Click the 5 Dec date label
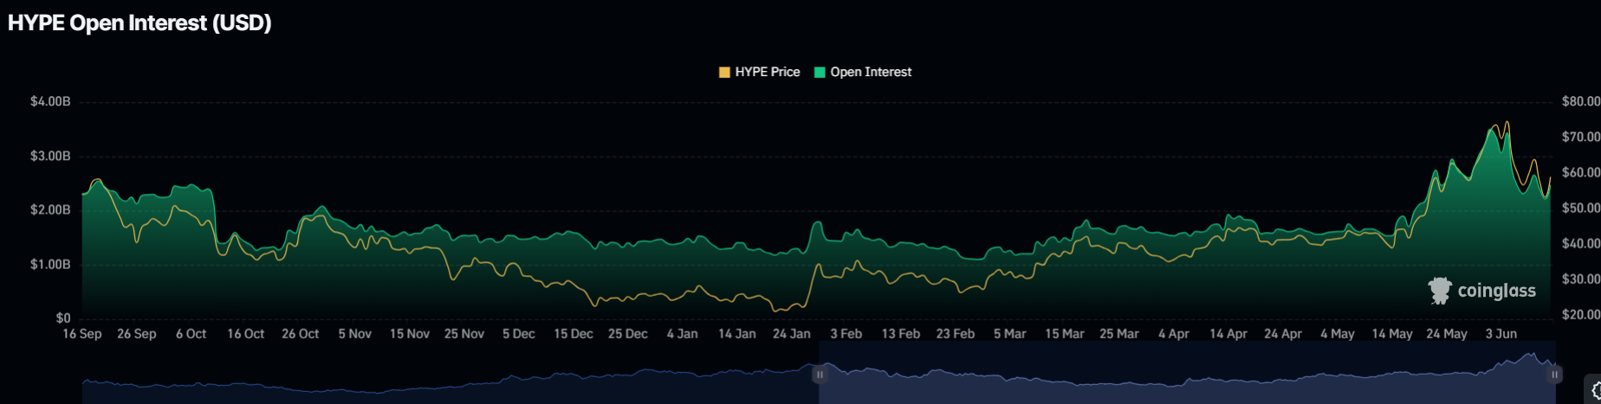 coord(519,334)
